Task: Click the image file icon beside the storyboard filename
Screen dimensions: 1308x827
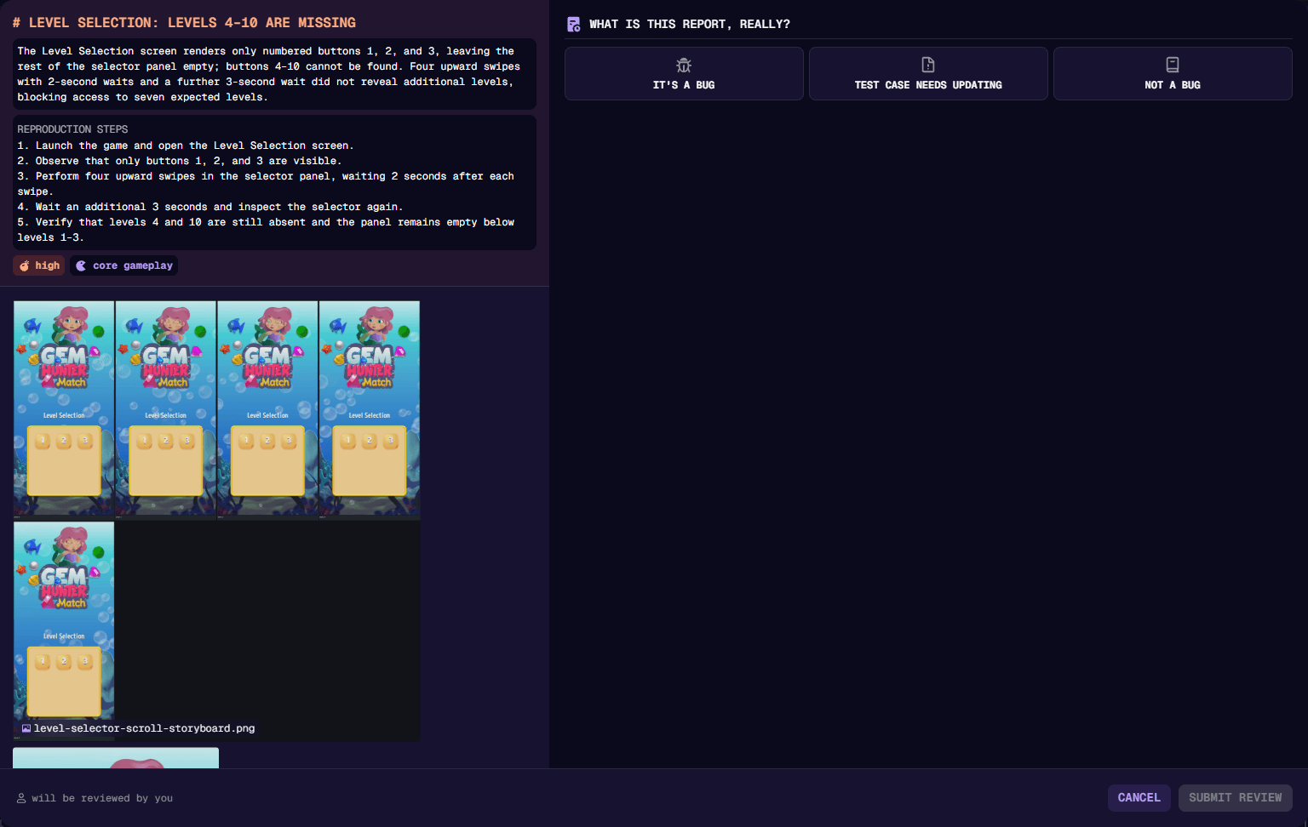Action: [x=26, y=728]
